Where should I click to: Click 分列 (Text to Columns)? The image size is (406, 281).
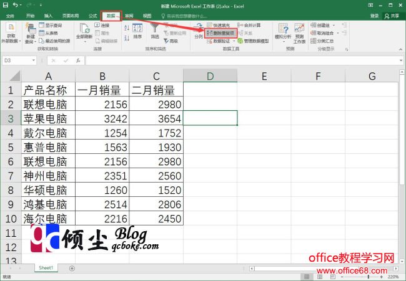pyautogui.click(x=199, y=31)
